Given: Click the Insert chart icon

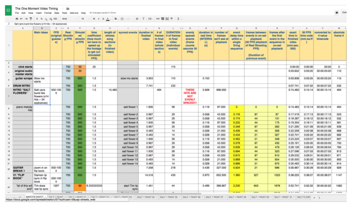Looking at the screenshot, I should pos(167,19).
